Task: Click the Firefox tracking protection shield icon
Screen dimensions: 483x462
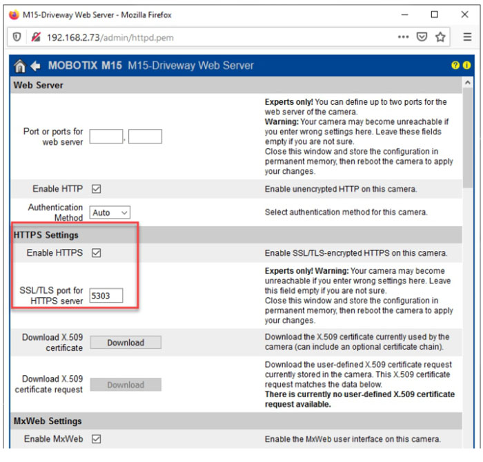Action: pyautogui.click(x=17, y=37)
